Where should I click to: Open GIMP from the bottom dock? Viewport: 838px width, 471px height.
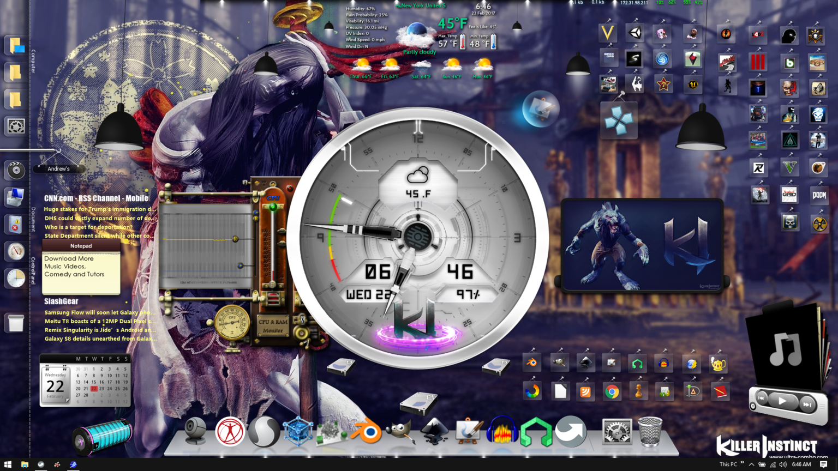pyautogui.click(x=400, y=433)
